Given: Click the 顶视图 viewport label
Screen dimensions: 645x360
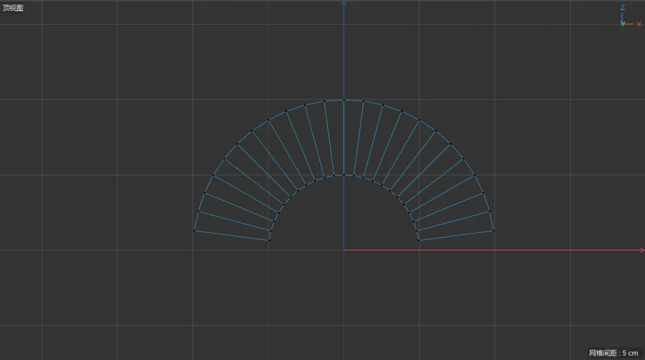Looking at the screenshot, I should pyautogui.click(x=13, y=8).
